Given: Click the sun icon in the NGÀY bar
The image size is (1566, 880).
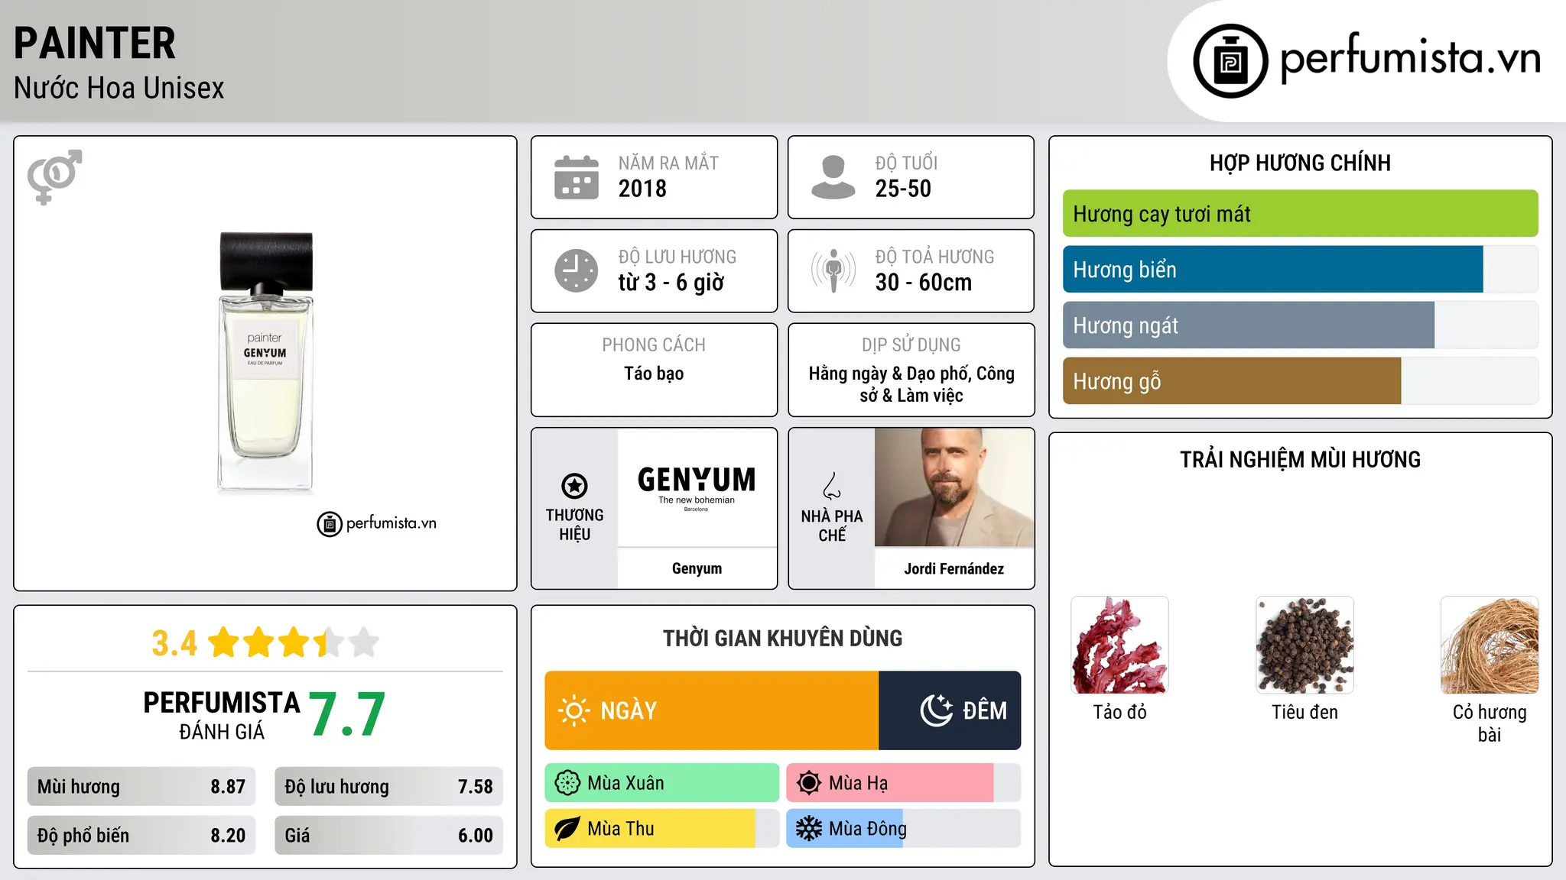Looking at the screenshot, I should [x=573, y=710].
